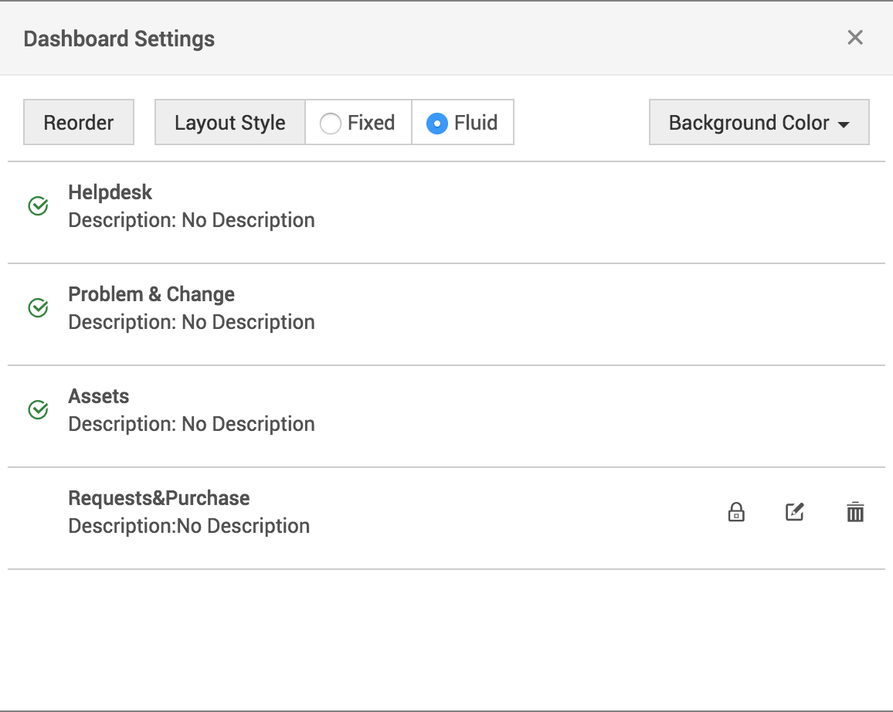The height and width of the screenshot is (712, 893).
Task: Select the Fixed layout radio button
Action: click(x=331, y=124)
